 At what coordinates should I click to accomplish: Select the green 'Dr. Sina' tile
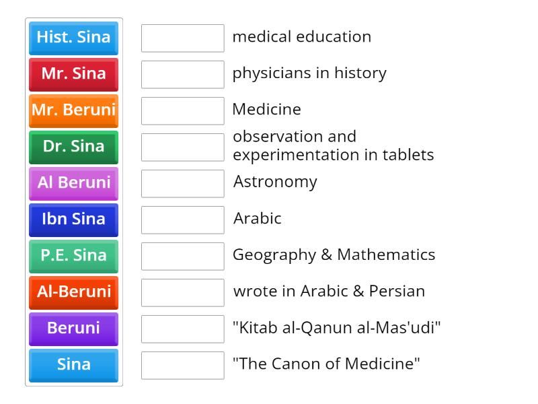(73, 147)
